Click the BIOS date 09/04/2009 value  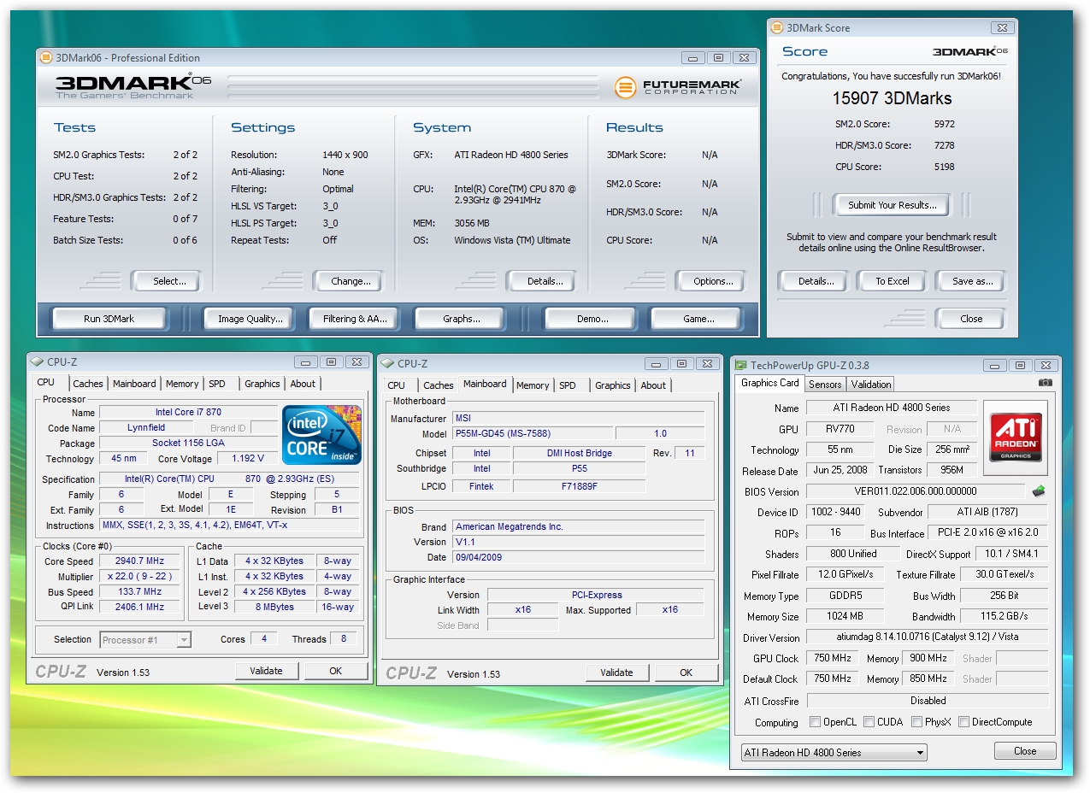578,557
